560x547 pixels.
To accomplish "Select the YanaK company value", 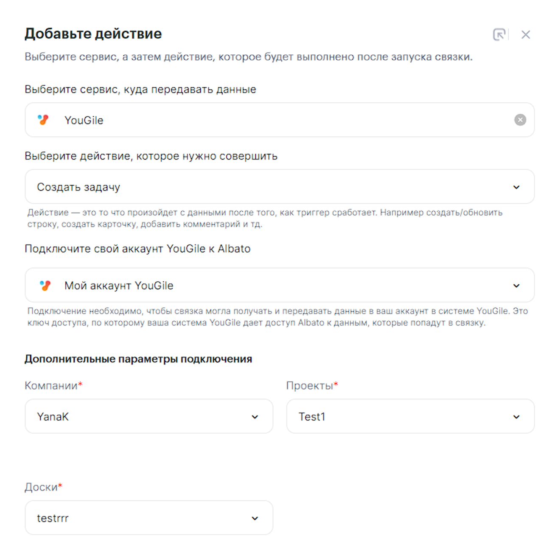I will pyautogui.click(x=53, y=417).
